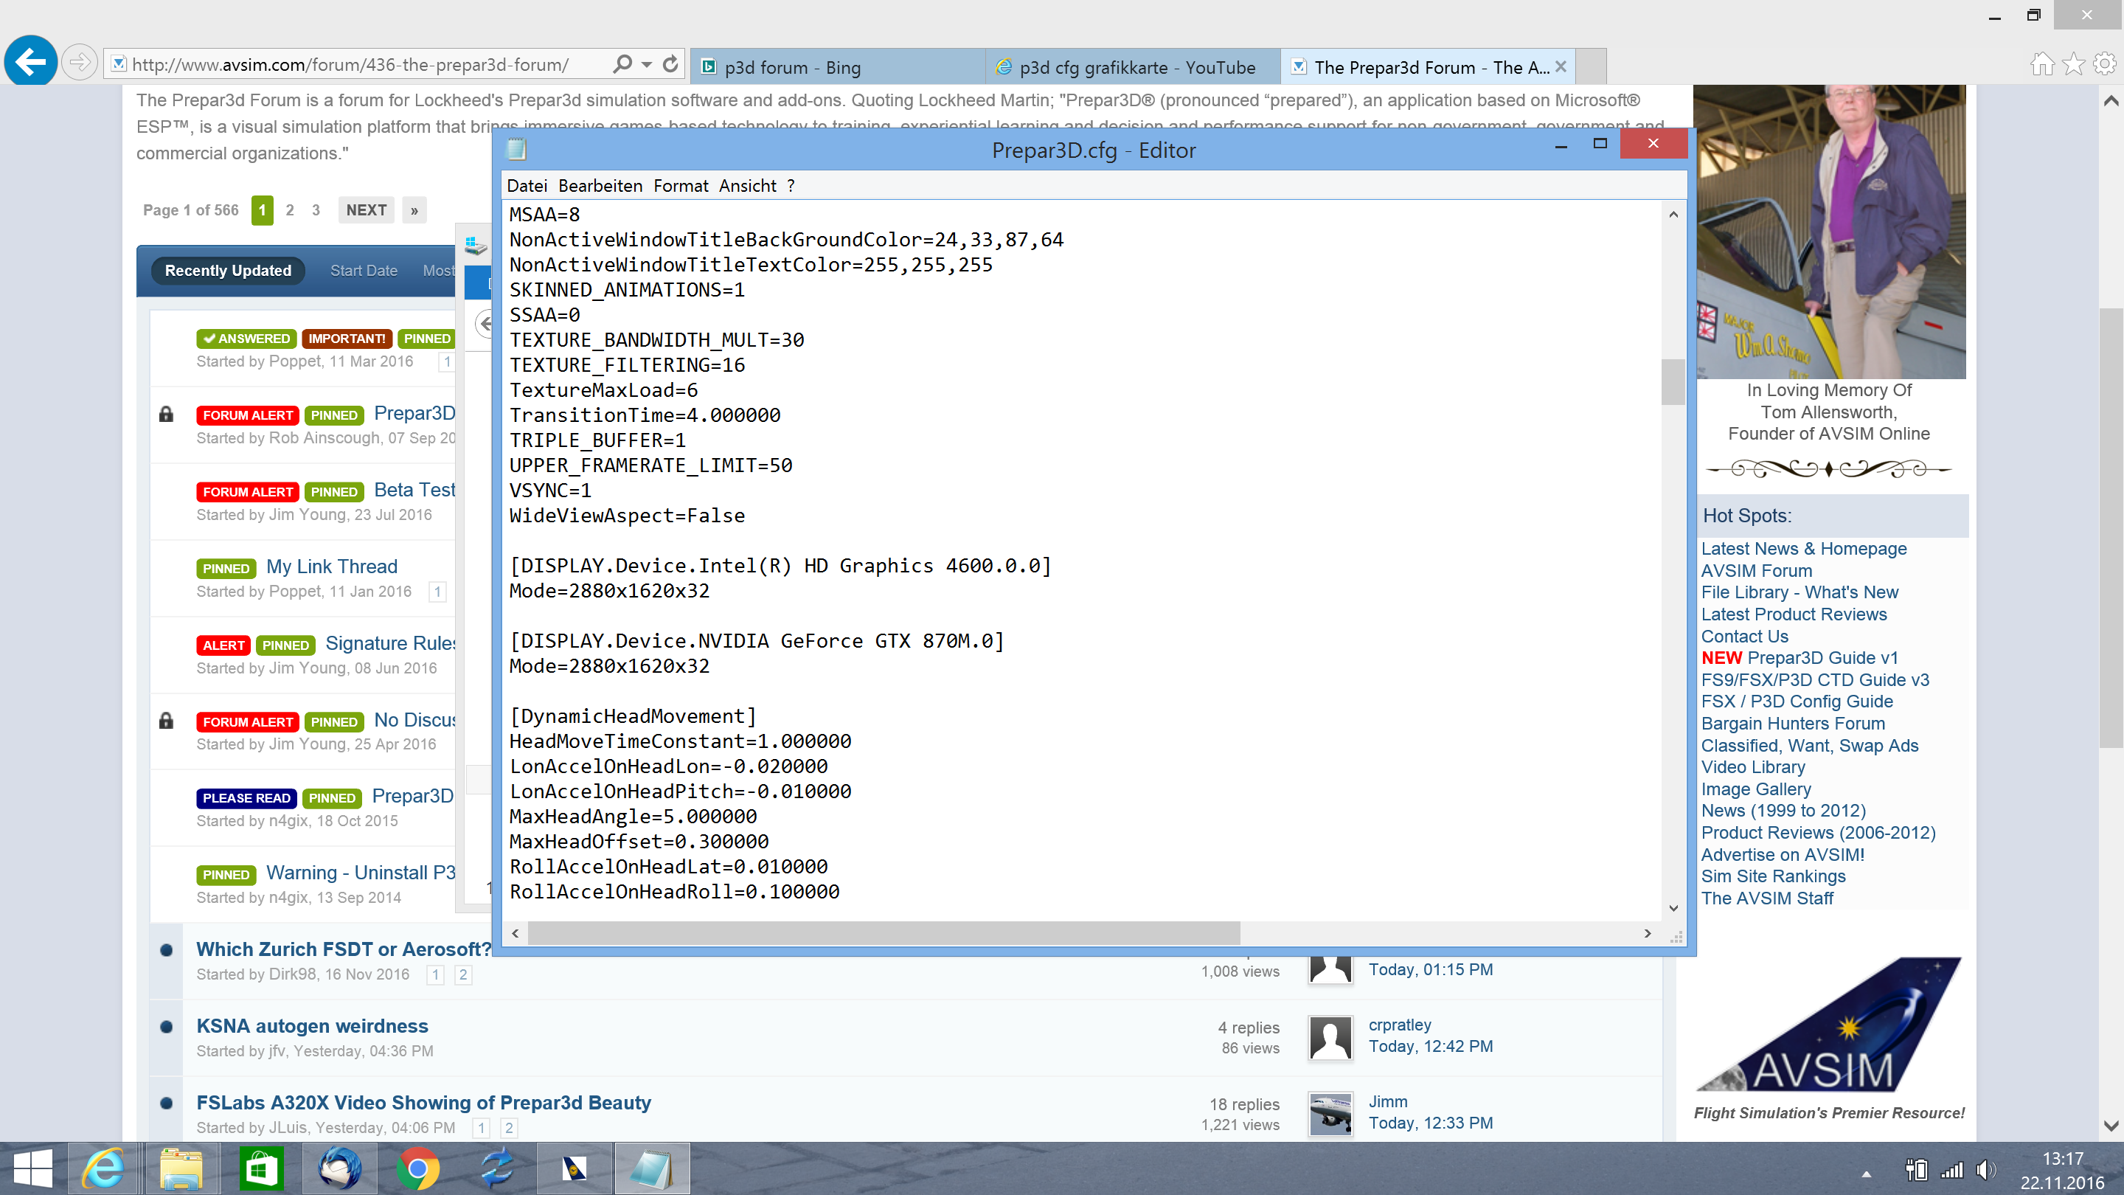Open the ? help menu in Editor
Image resolution: width=2124 pixels, height=1195 pixels.
(x=790, y=186)
